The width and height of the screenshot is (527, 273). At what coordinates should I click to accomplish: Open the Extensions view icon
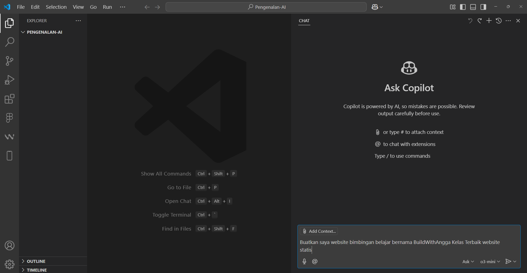pos(9,99)
